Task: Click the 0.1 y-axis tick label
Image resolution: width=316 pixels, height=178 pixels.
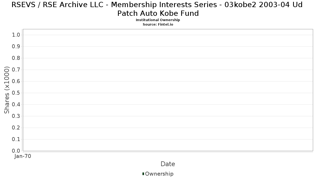Action: (16, 139)
